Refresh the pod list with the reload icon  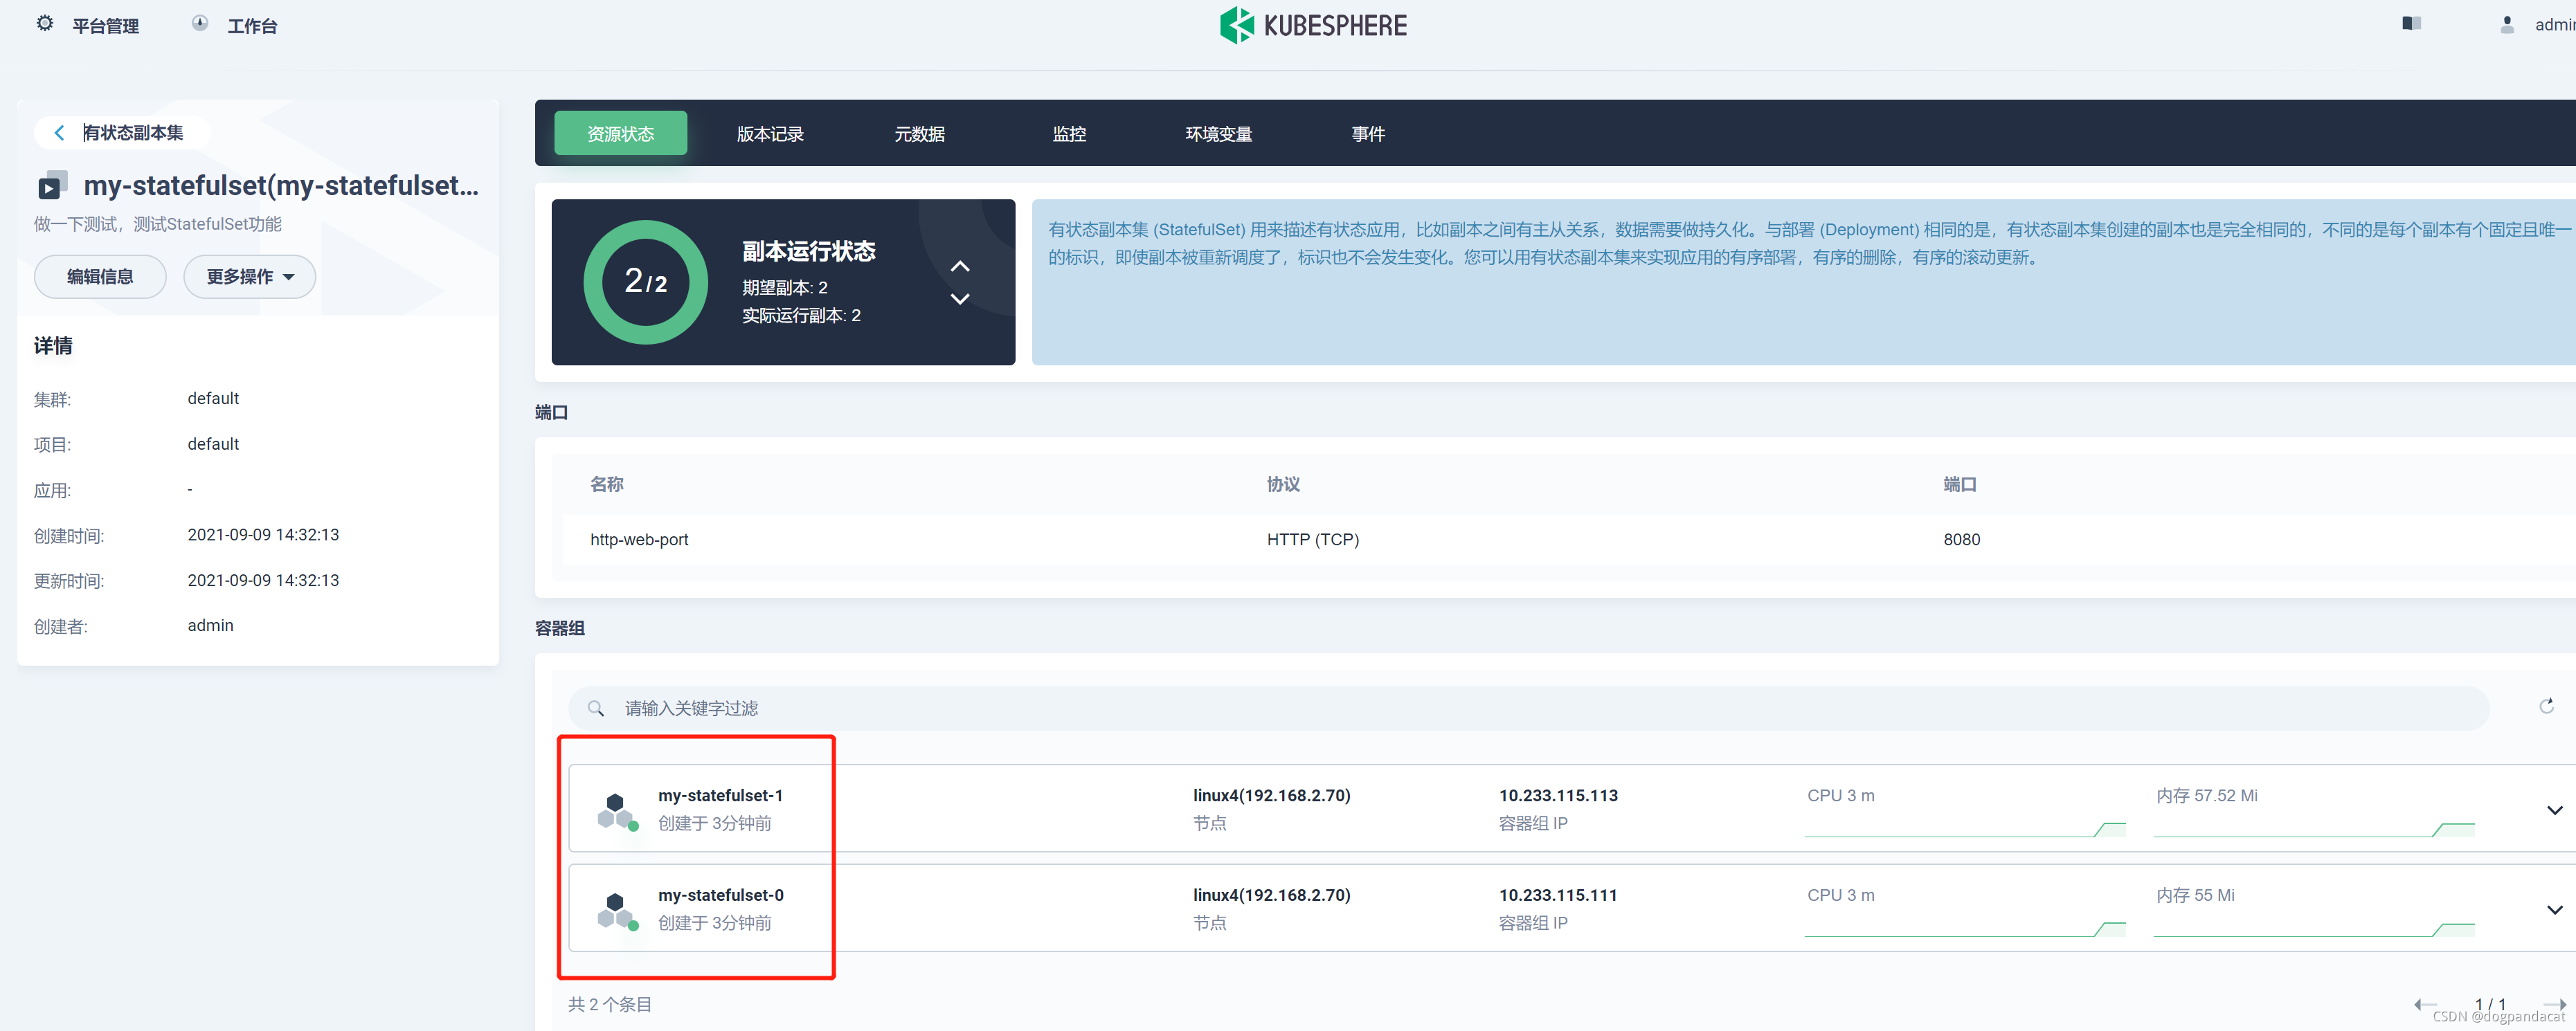pyautogui.click(x=2546, y=706)
